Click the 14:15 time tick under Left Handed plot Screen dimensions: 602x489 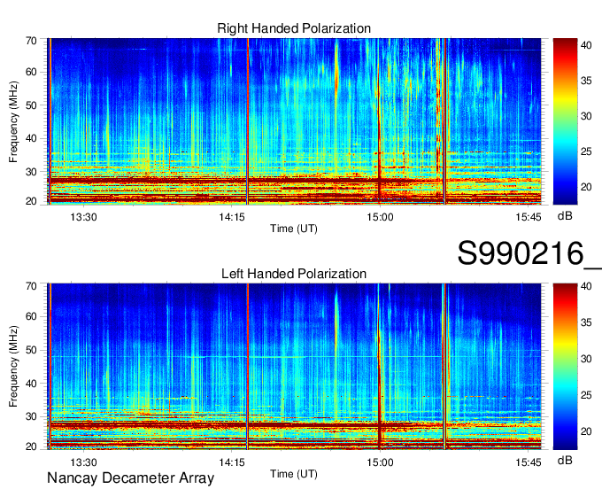click(232, 462)
